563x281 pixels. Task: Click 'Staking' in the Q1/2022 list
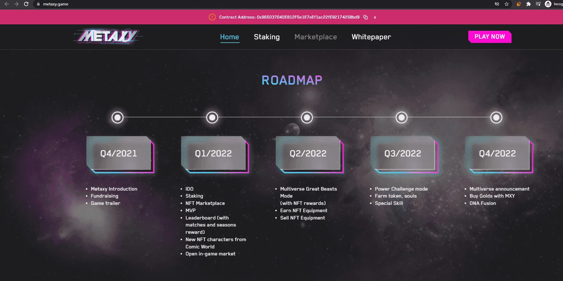[194, 196]
